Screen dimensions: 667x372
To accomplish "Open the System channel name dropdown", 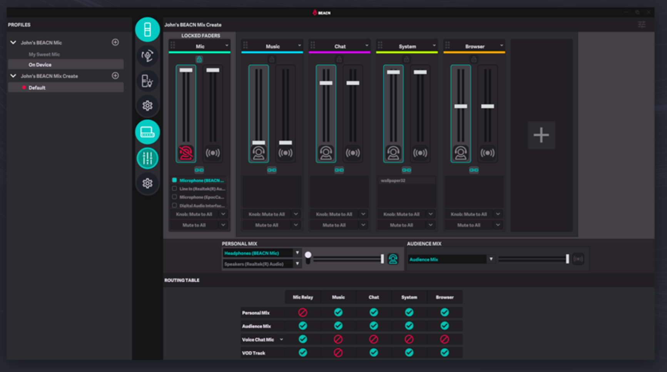I will pyautogui.click(x=434, y=46).
